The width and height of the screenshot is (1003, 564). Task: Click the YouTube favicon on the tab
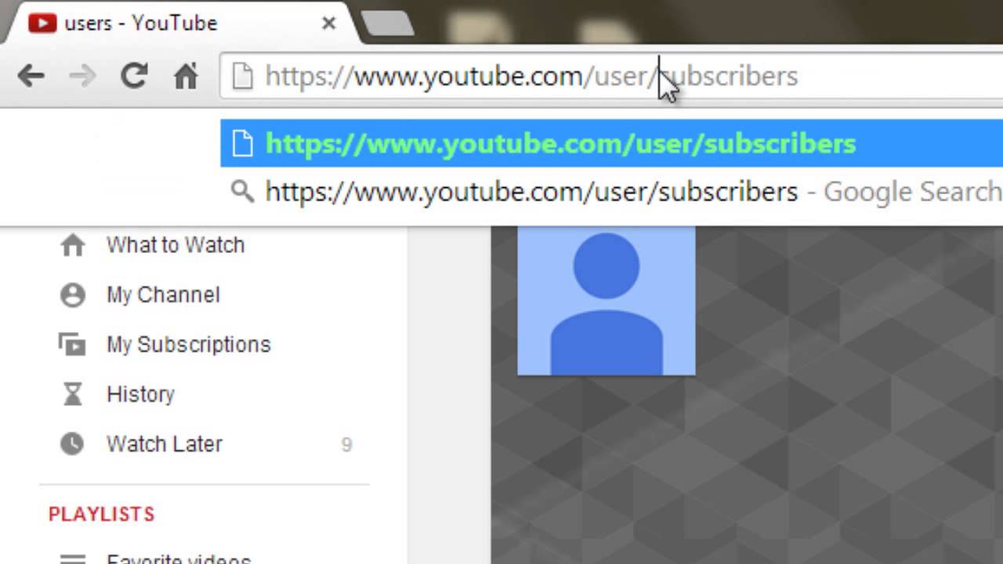pos(42,23)
